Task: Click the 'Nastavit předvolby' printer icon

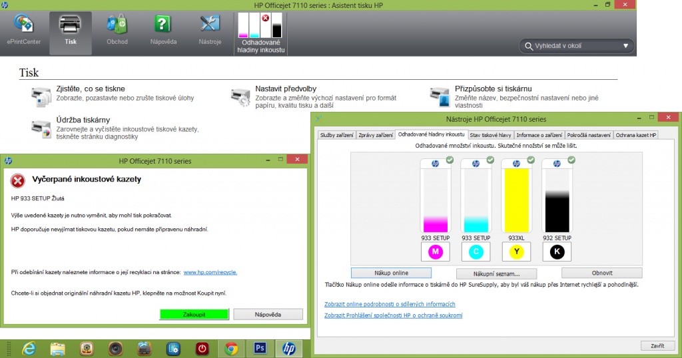Action: [x=240, y=96]
